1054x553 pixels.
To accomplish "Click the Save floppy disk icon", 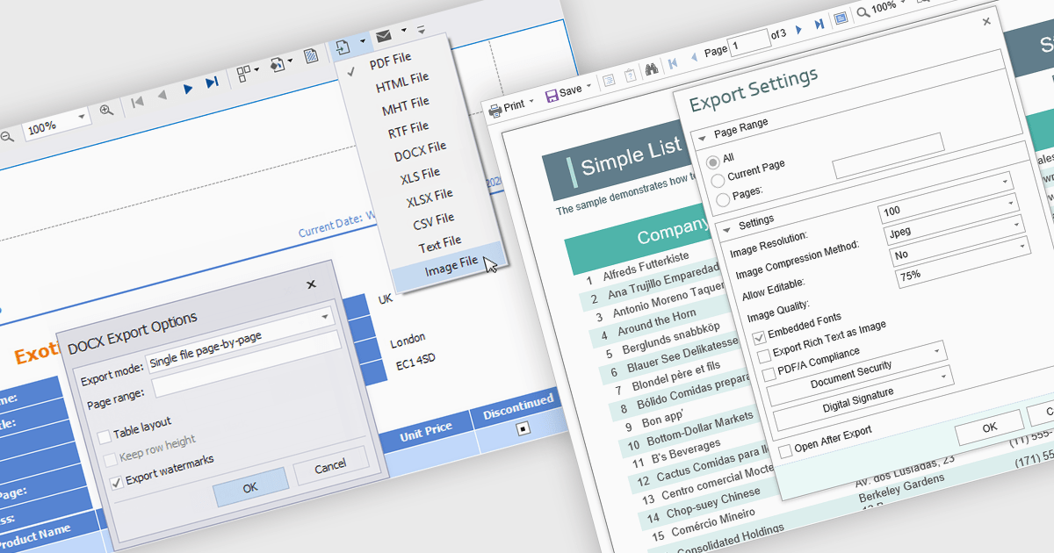I will tap(552, 95).
